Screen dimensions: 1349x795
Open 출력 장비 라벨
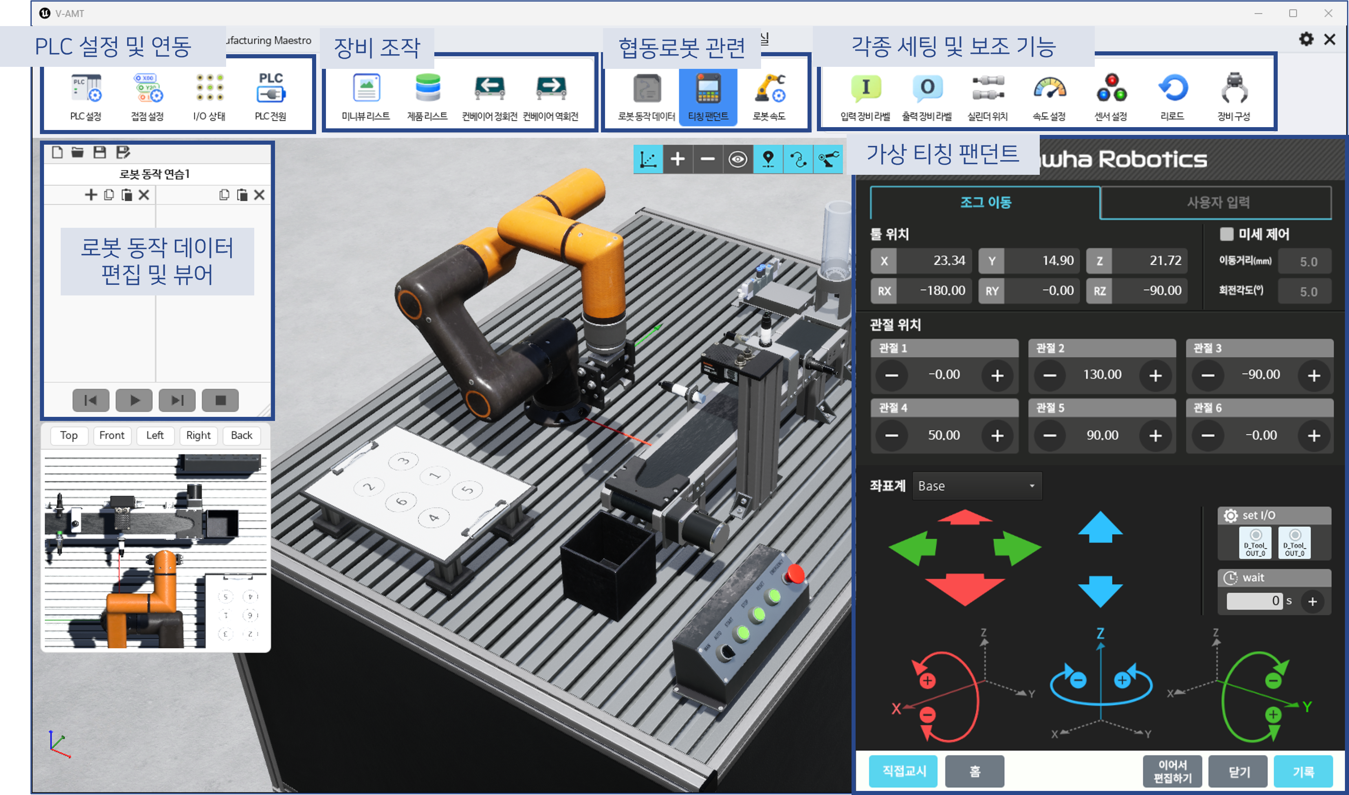[927, 97]
